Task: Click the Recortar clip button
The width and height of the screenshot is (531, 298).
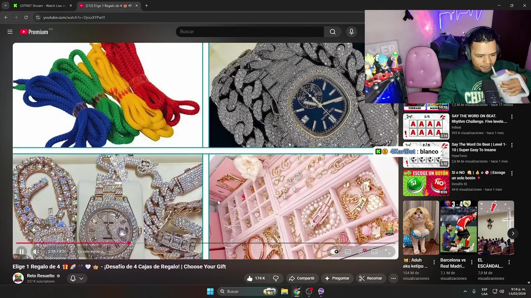Action: point(370,278)
